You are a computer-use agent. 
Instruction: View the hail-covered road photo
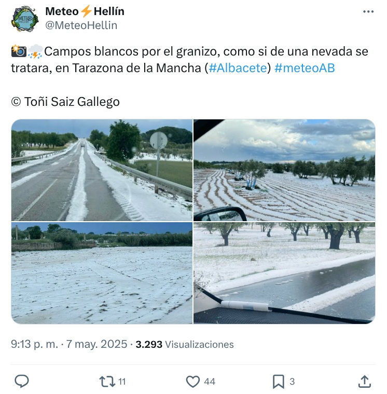click(x=102, y=170)
